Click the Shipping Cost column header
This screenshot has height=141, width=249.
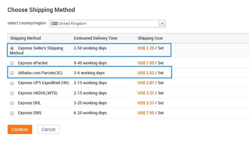[150, 38]
